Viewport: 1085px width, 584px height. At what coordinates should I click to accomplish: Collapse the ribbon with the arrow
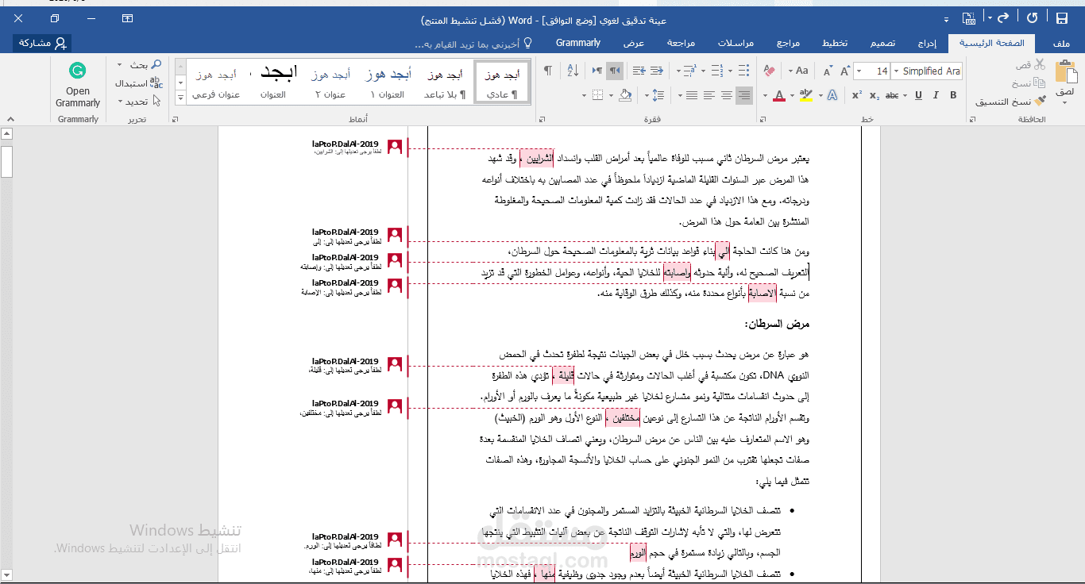[x=10, y=119]
